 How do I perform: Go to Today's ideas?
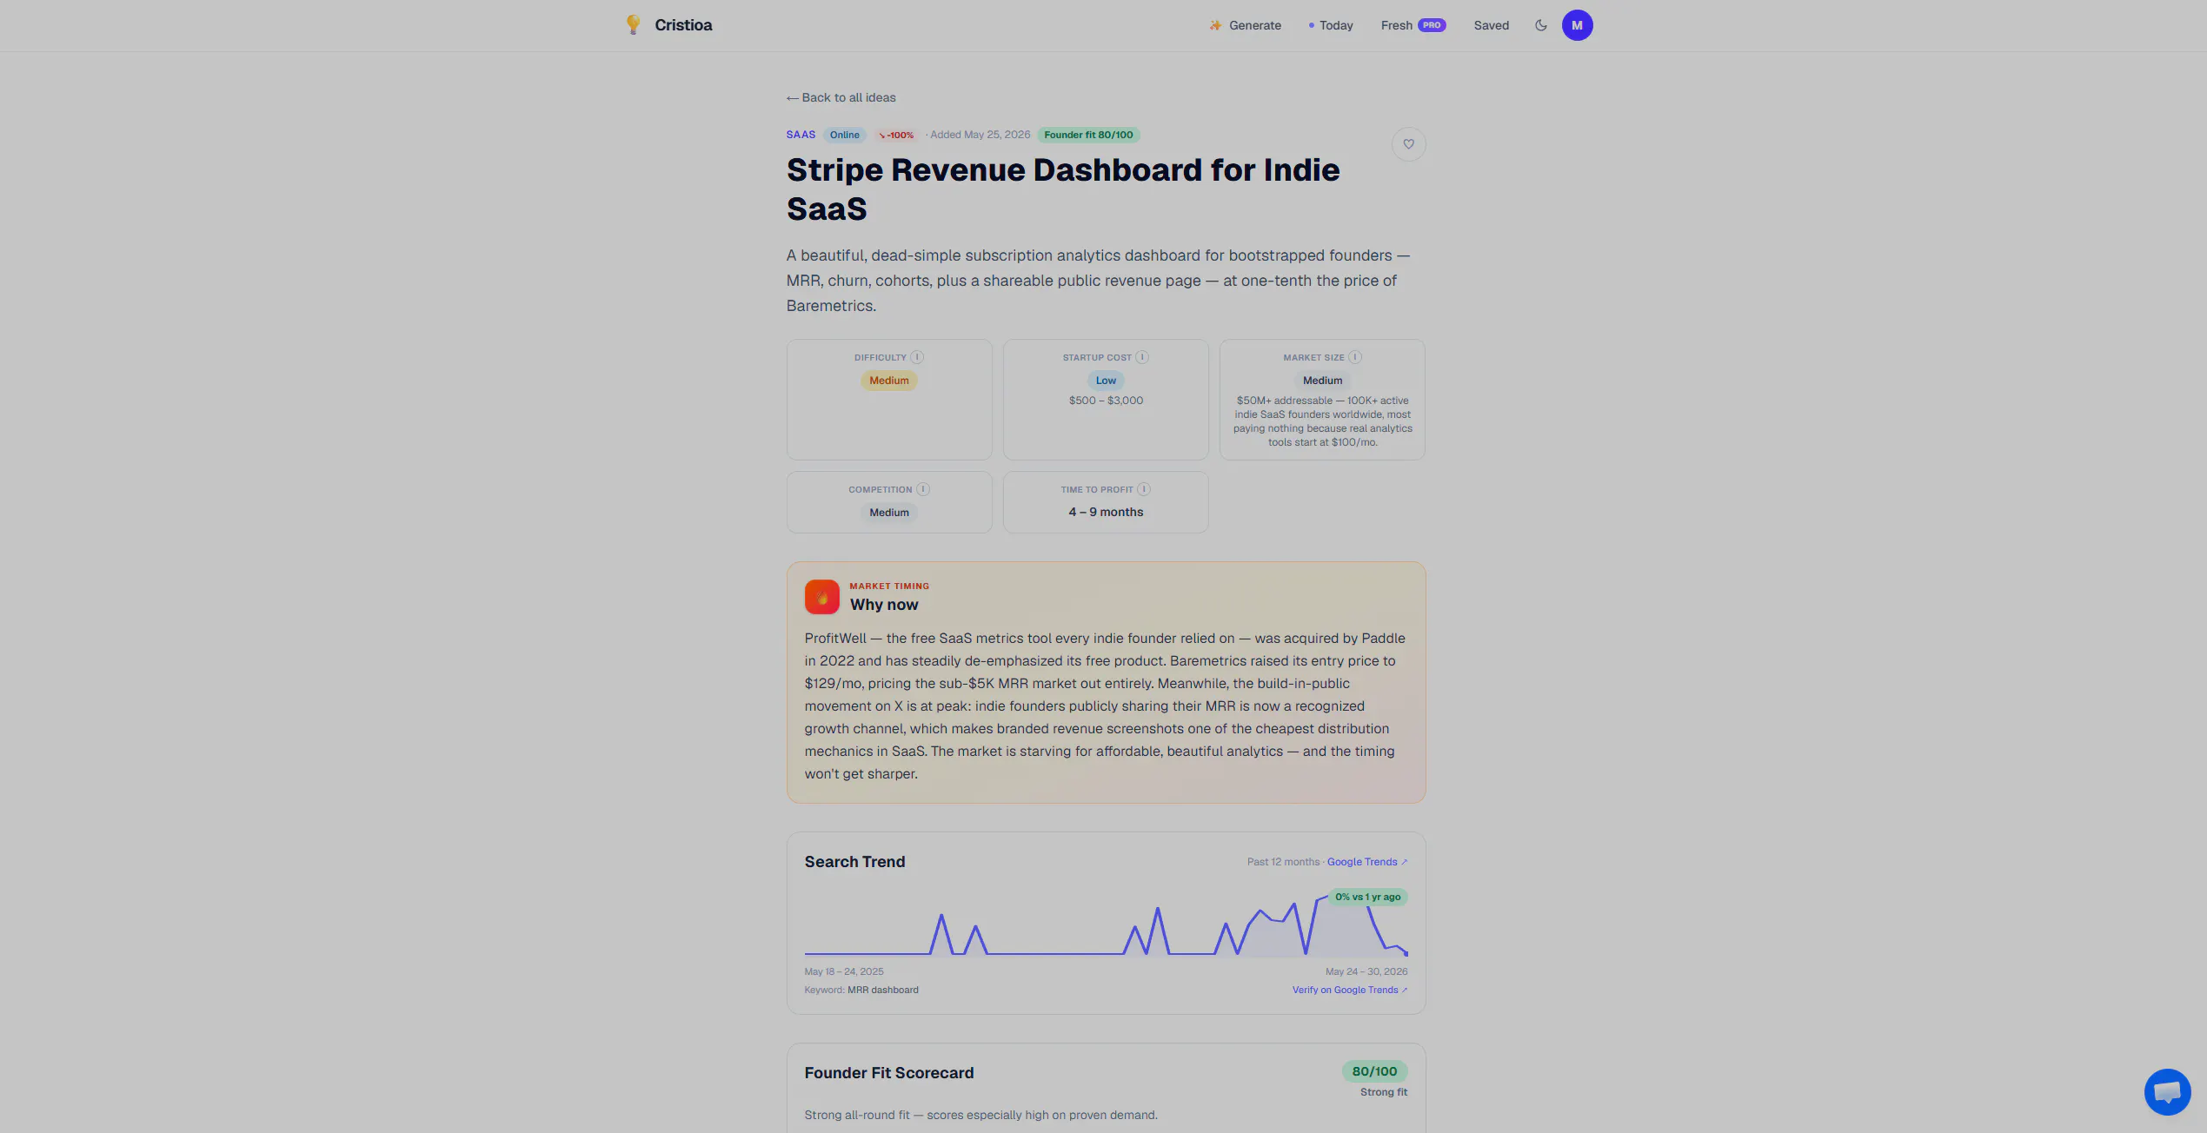[1331, 25]
